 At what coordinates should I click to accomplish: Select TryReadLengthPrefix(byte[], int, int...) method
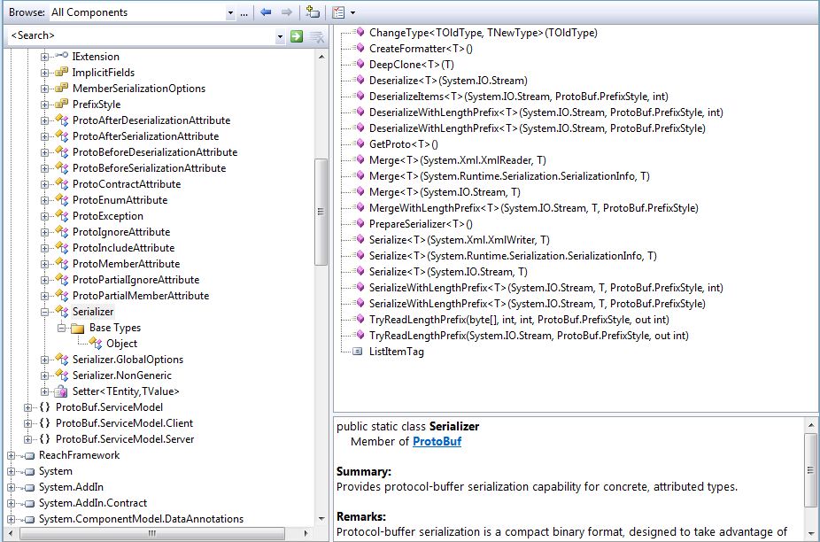point(519,320)
